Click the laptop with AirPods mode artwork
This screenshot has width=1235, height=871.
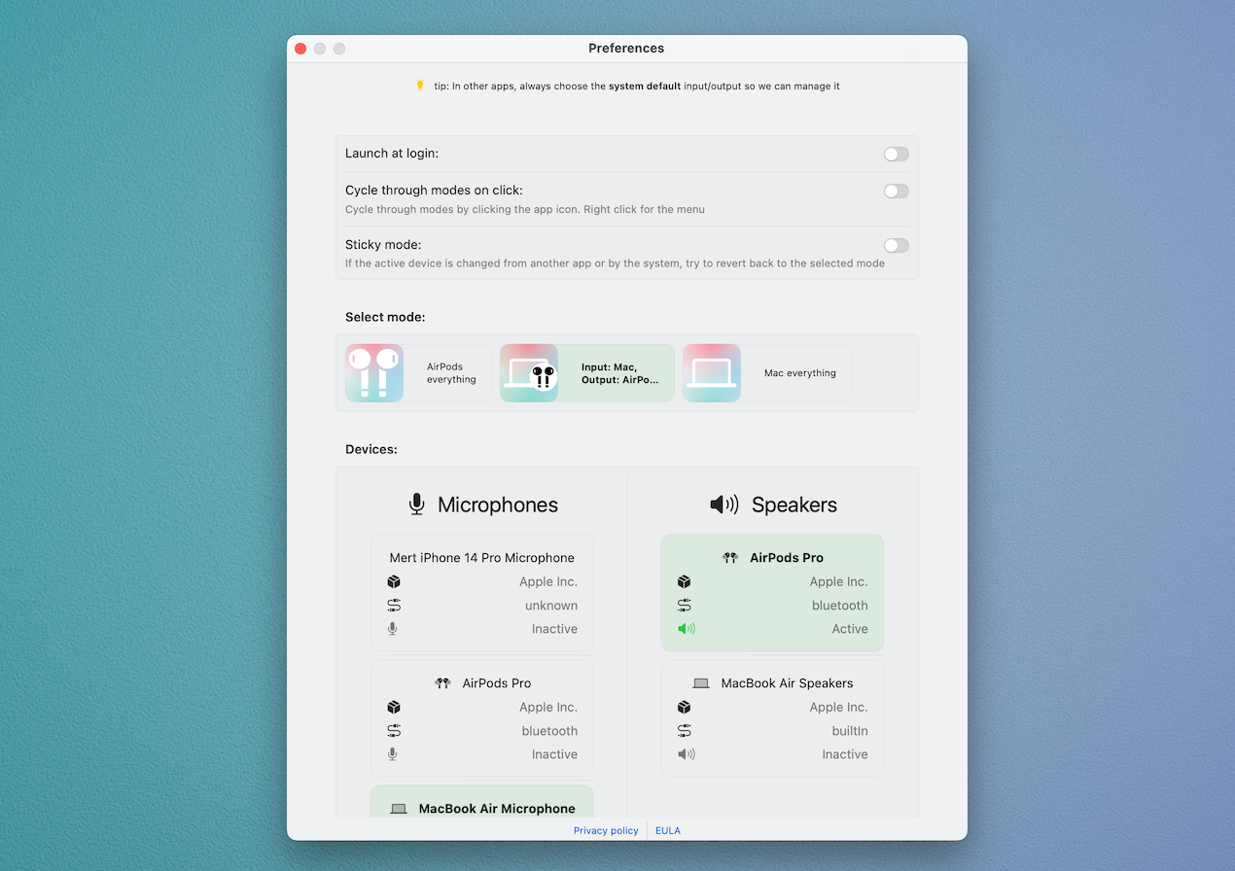click(x=529, y=373)
